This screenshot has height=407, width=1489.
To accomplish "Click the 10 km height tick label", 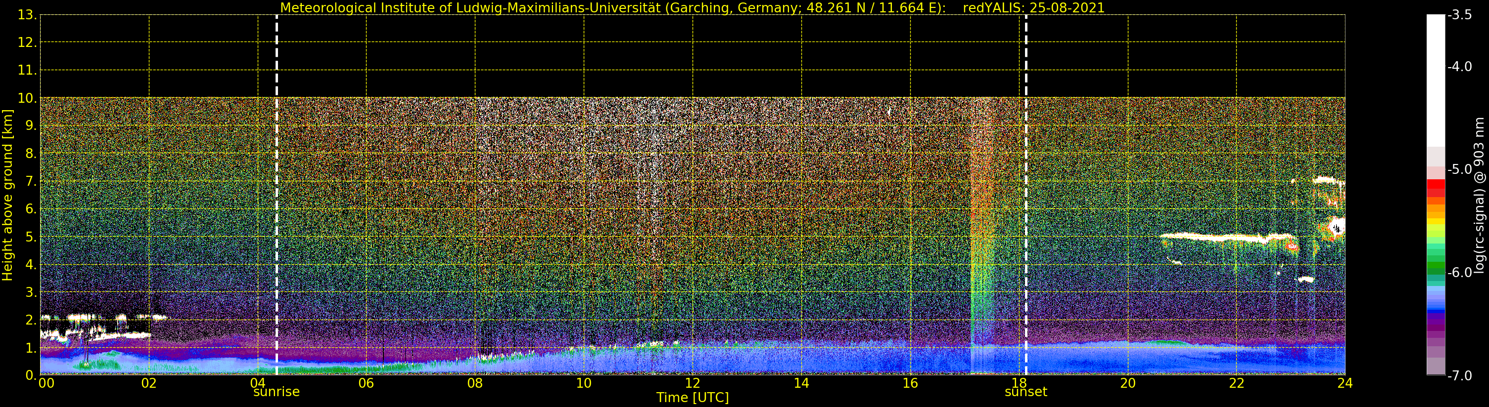I will click(27, 98).
